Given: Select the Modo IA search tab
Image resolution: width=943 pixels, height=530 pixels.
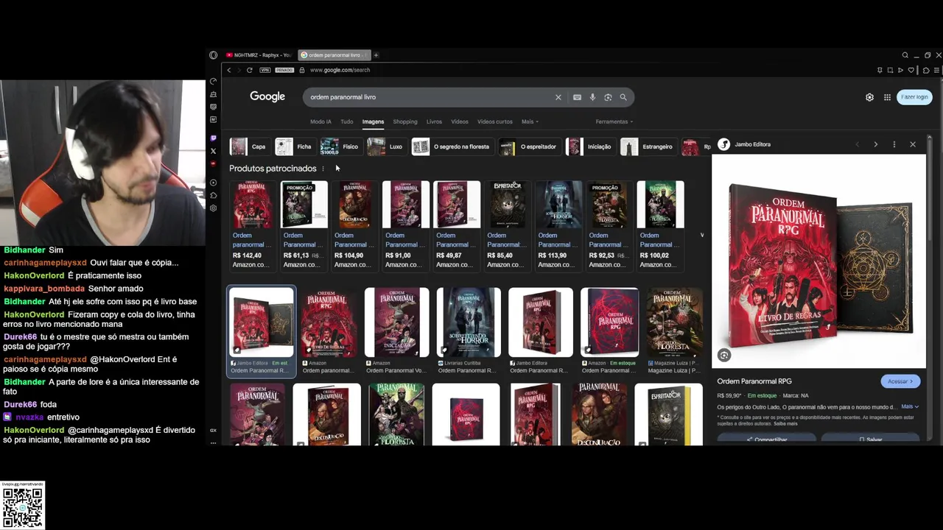Looking at the screenshot, I should (320, 121).
